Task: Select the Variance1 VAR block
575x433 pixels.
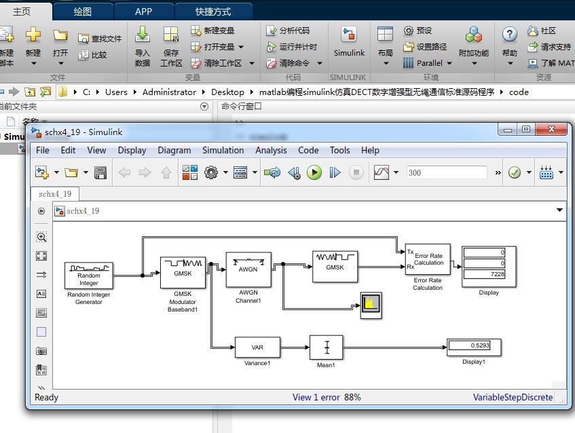Action: click(x=257, y=347)
